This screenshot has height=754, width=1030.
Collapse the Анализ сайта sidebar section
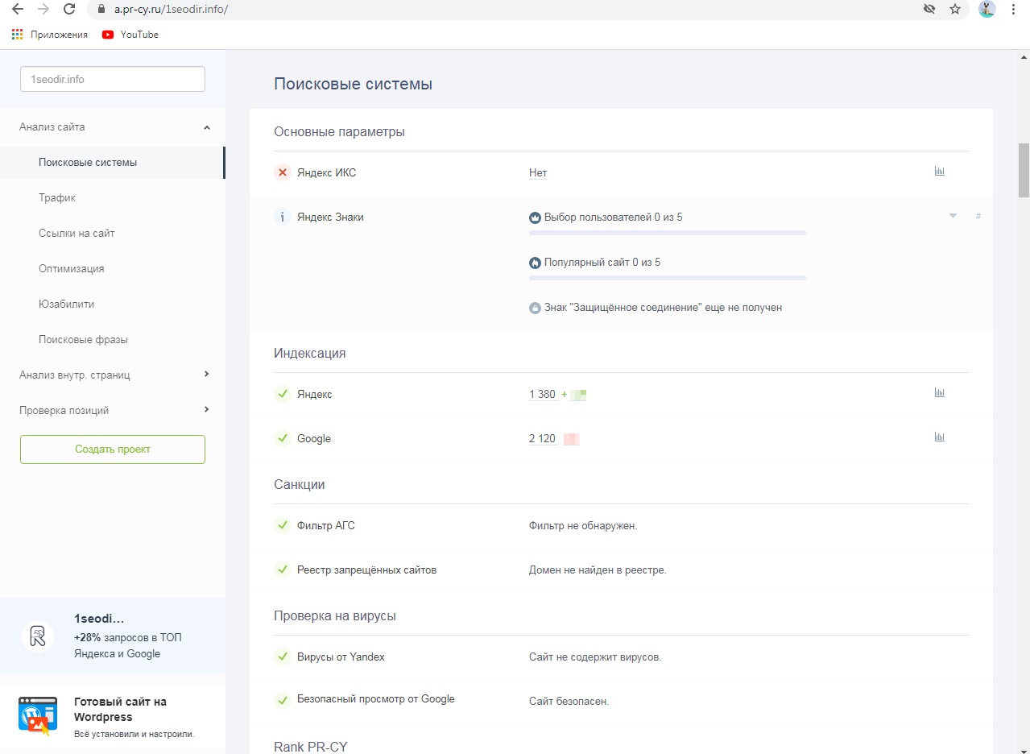click(x=207, y=127)
